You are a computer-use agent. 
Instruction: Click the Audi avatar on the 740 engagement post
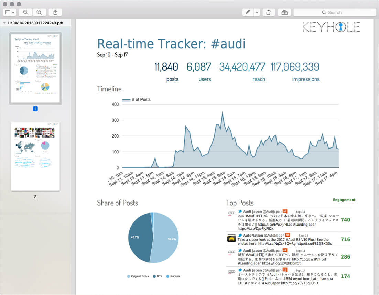(x=231, y=213)
